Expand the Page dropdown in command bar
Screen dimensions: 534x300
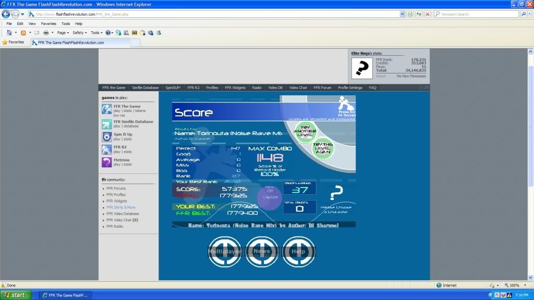coord(63,32)
